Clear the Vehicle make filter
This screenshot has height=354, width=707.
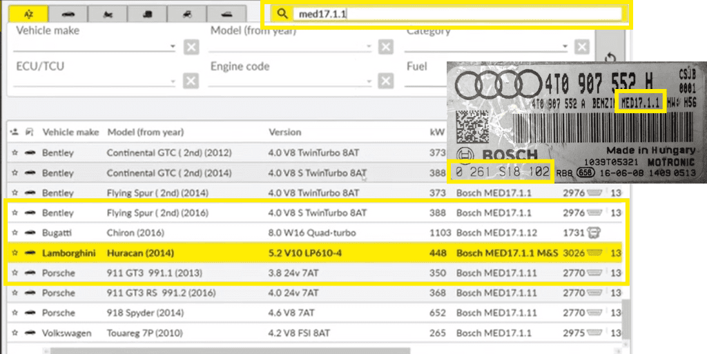tap(191, 47)
